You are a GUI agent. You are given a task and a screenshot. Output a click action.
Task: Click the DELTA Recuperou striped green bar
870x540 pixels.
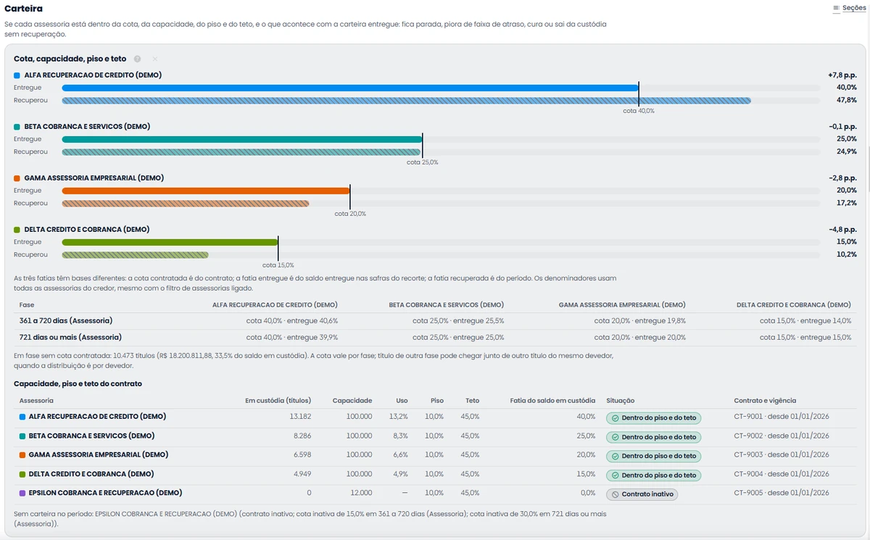click(136, 255)
